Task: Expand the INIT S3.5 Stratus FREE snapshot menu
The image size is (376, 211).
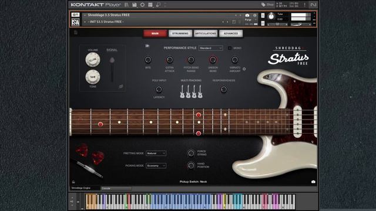Action: [85, 22]
